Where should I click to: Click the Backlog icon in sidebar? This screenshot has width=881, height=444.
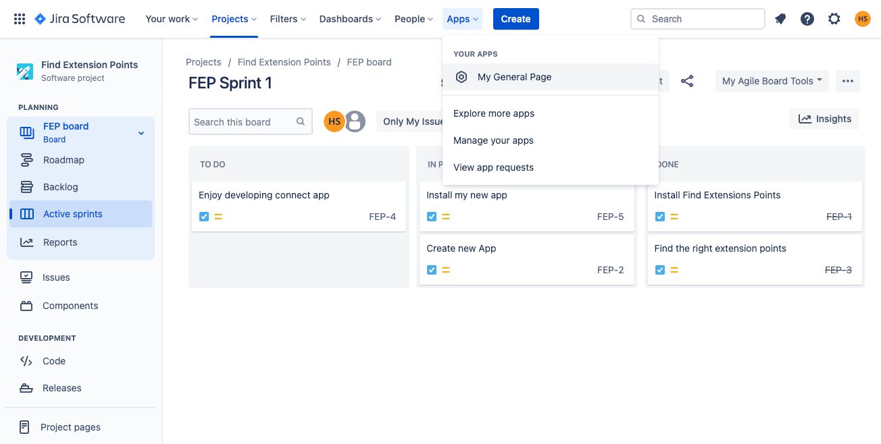[27, 187]
